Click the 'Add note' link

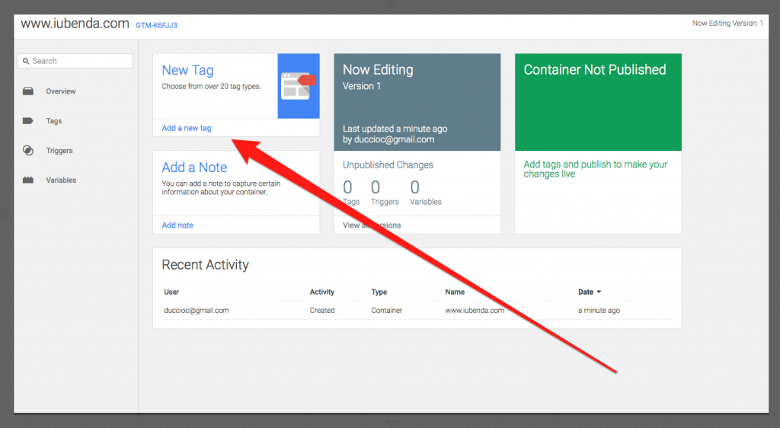[177, 225]
